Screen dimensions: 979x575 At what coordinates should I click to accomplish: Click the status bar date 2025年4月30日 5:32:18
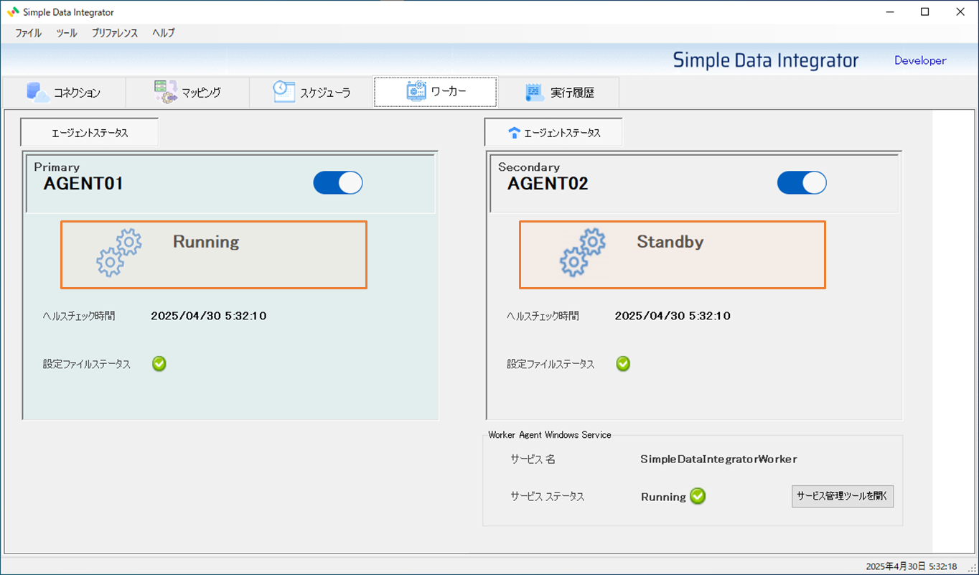(x=911, y=566)
